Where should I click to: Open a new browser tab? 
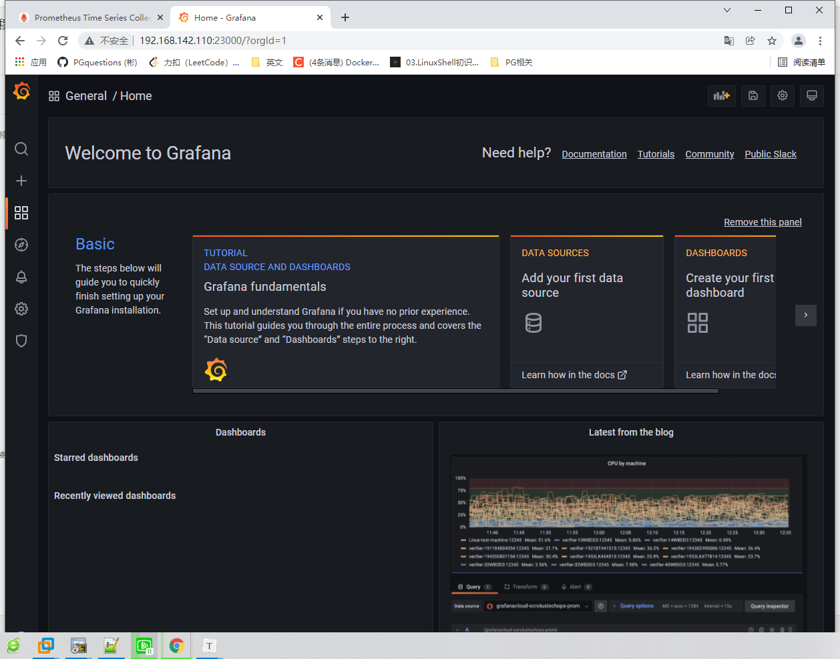click(x=345, y=17)
